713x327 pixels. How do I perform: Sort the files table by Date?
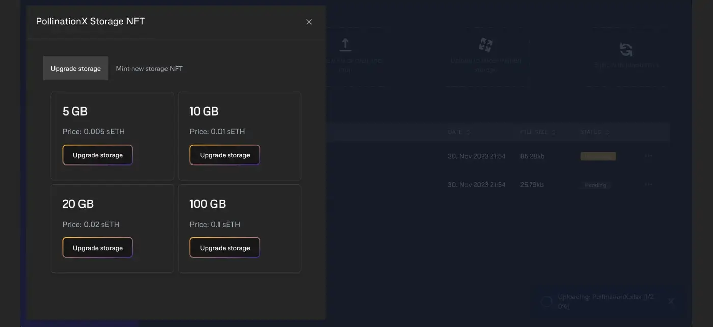tap(458, 132)
